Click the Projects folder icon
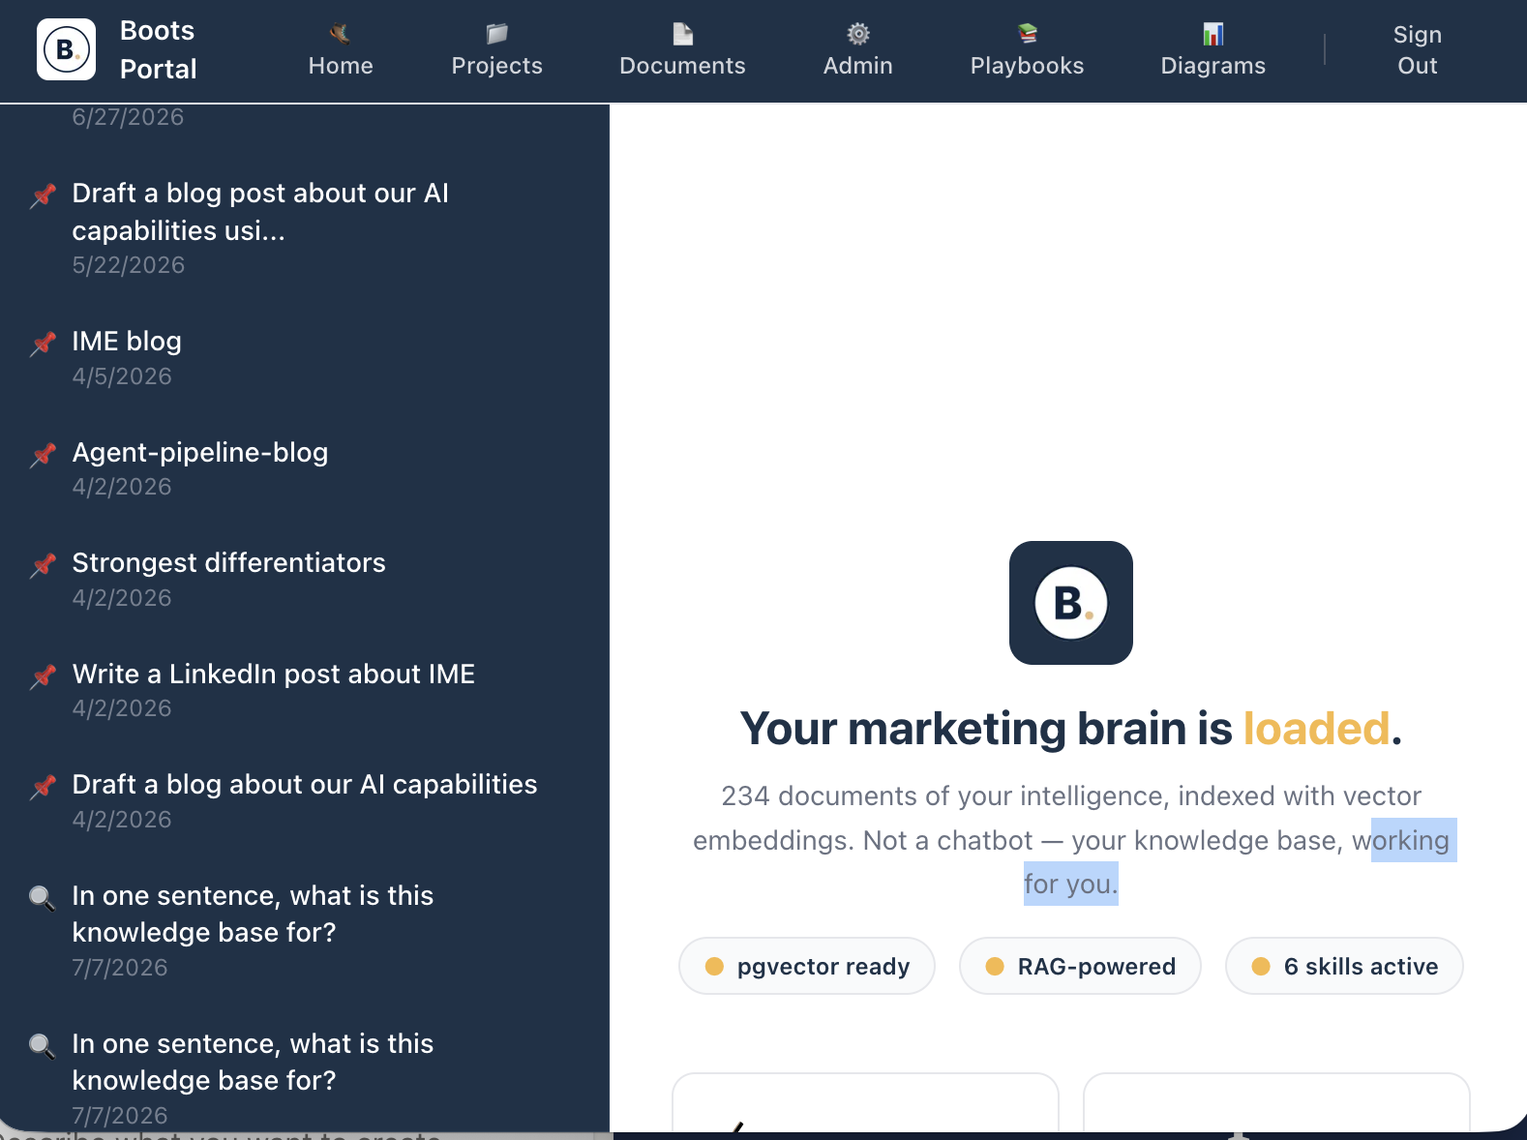Screen dimensions: 1527x1140 click(x=496, y=34)
